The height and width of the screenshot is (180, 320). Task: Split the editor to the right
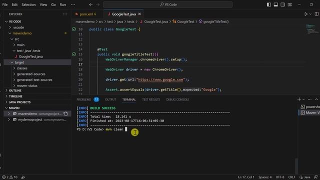pyautogui.click(x=316, y=14)
